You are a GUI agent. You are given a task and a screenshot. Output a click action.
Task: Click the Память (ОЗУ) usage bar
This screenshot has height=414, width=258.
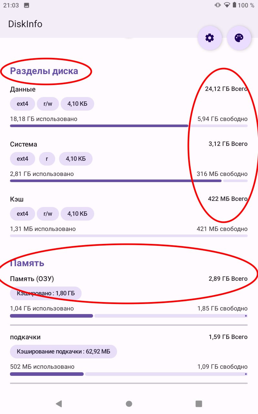coord(129,316)
